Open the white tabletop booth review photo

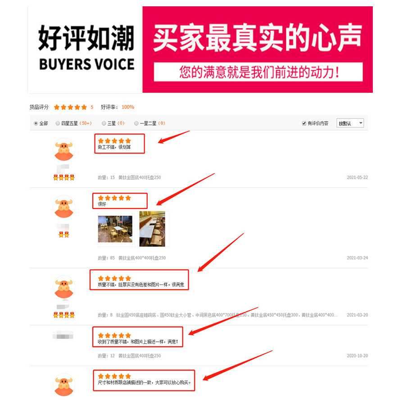[x=152, y=229]
